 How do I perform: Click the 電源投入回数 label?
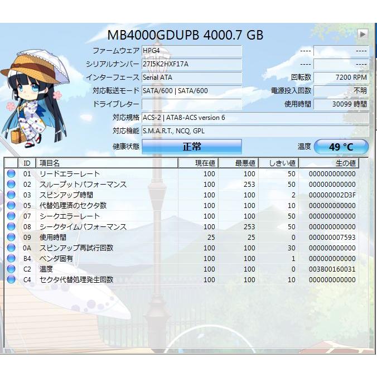point(291,91)
